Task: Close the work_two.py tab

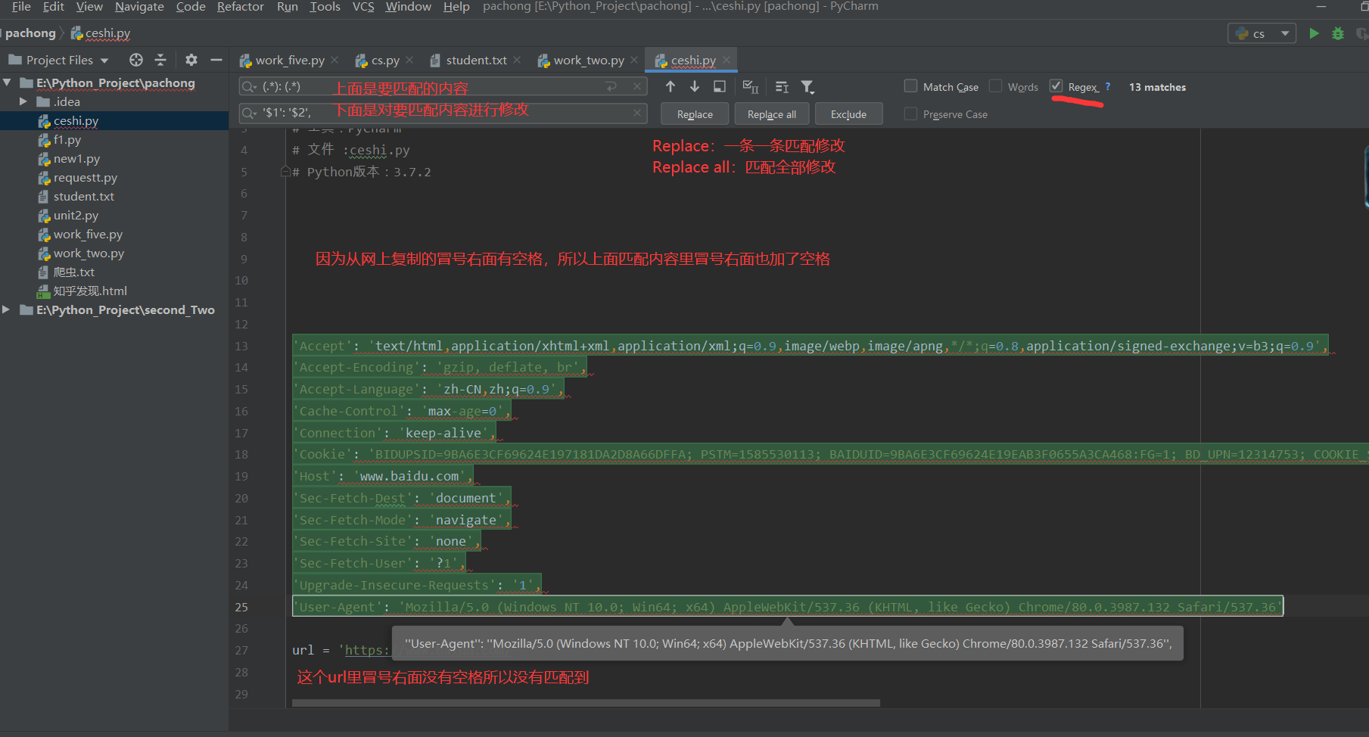Action: point(634,60)
